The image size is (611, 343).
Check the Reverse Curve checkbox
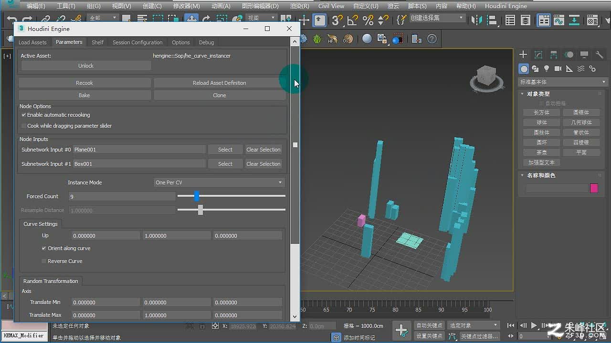44,261
